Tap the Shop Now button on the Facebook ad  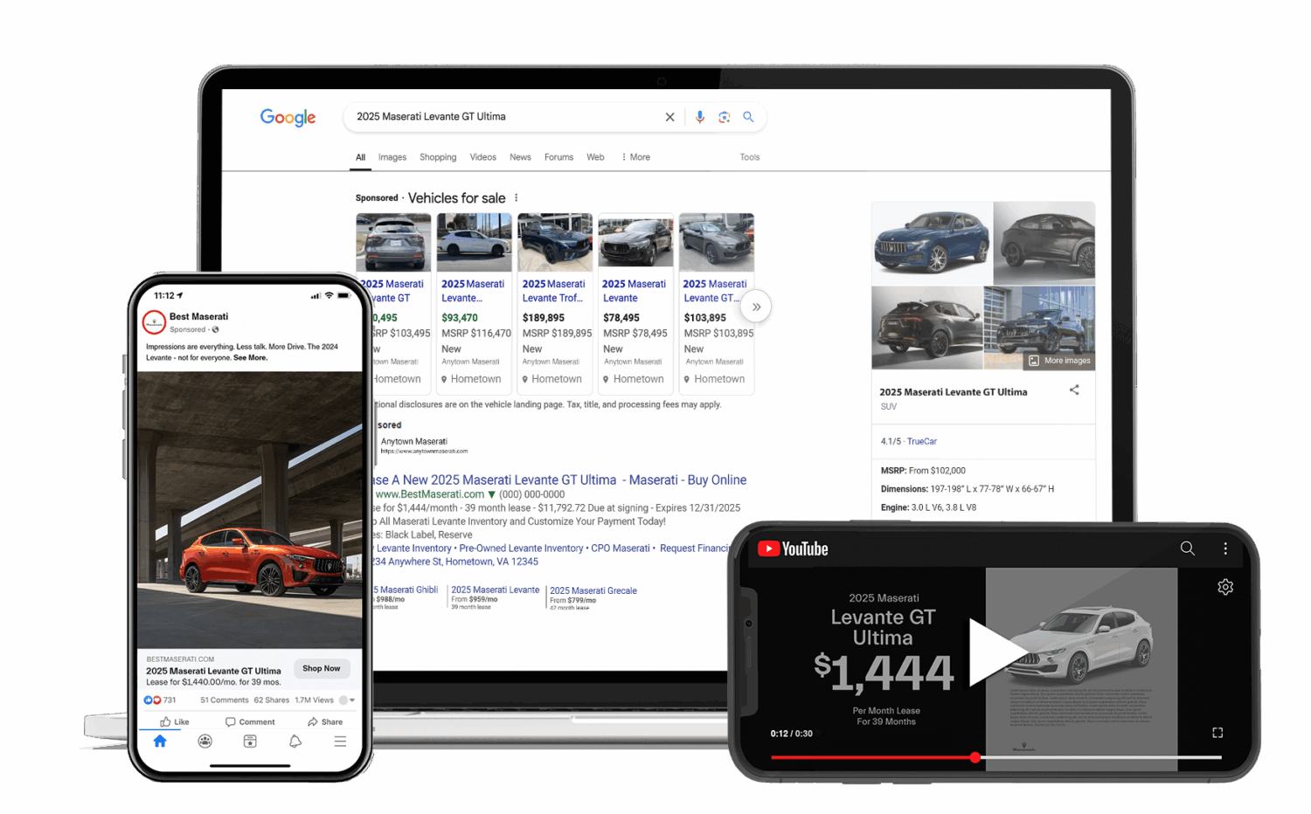322,669
